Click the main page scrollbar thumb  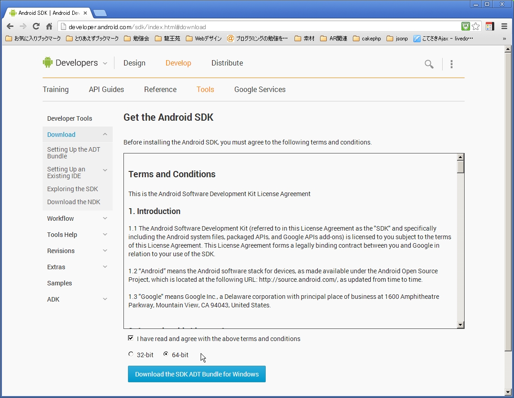click(x=508, y=201)
